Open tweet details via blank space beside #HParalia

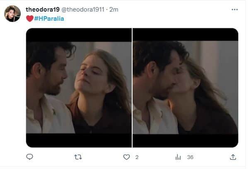pos(143,19)
